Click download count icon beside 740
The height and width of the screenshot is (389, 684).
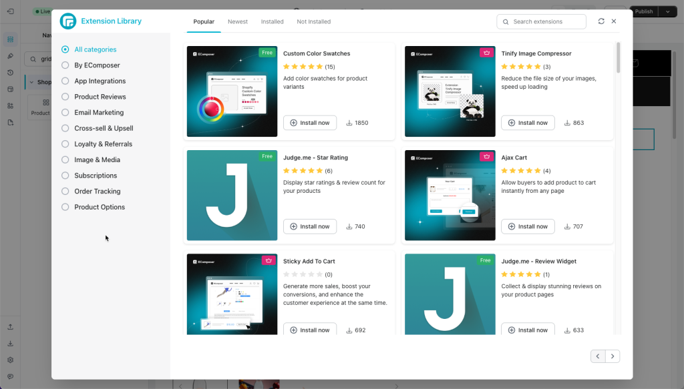click(349, 226)
